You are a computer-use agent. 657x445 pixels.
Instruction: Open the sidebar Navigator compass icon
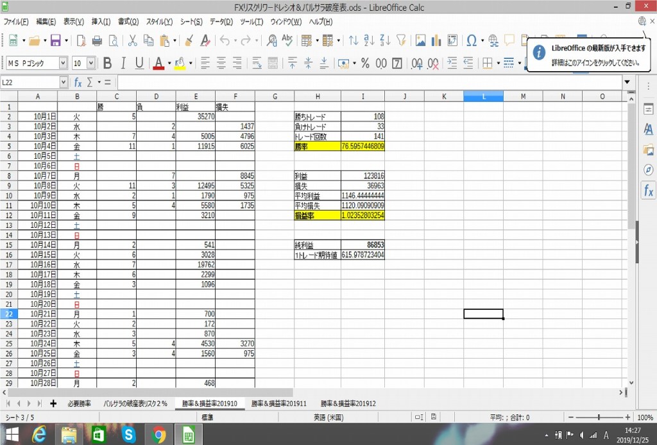[x=648, y=170]
